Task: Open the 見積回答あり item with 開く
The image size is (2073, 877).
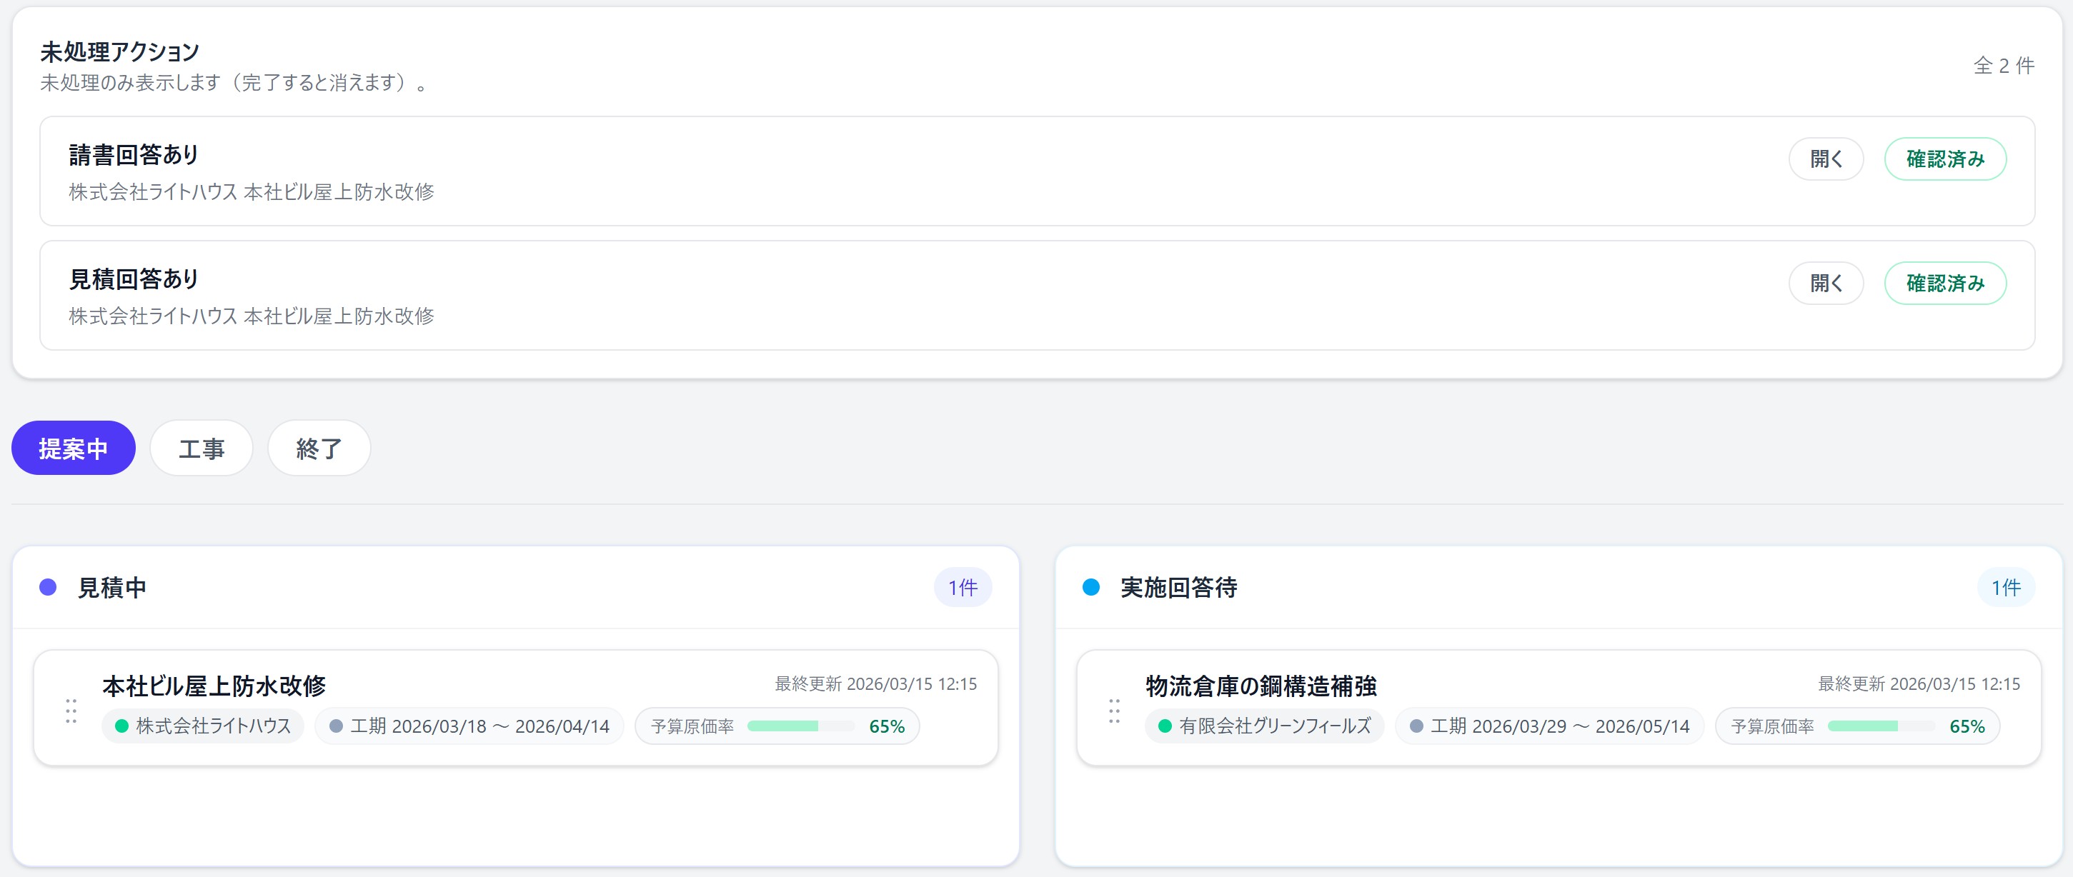Action: 1826,284
